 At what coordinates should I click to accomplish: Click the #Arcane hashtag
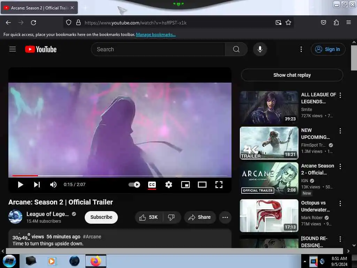[92, 237]
